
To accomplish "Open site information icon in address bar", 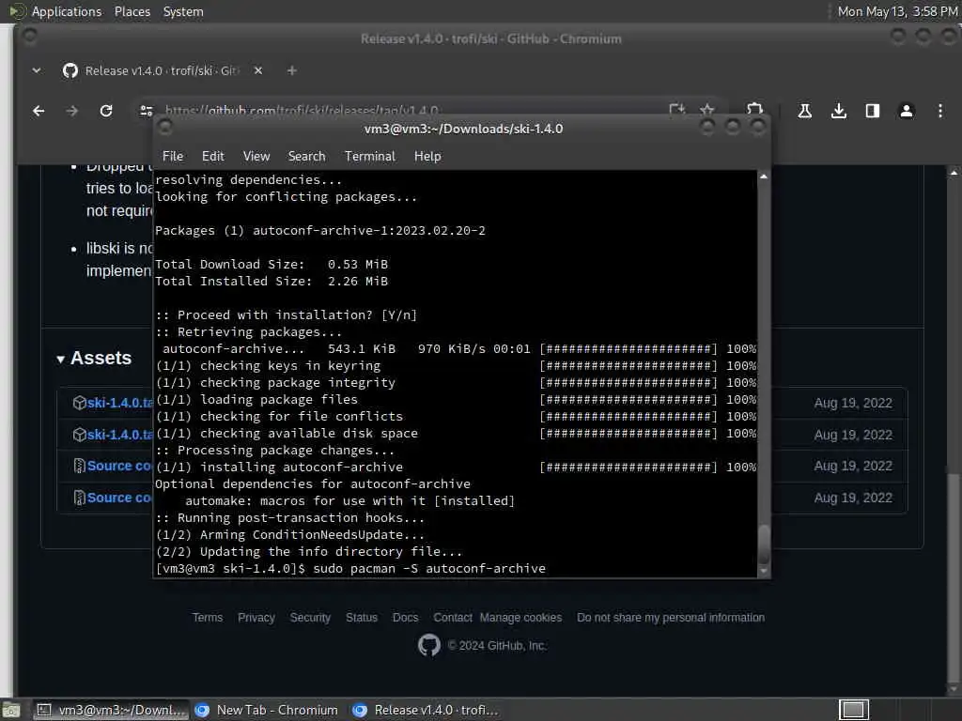I will (x=146, y=111).
